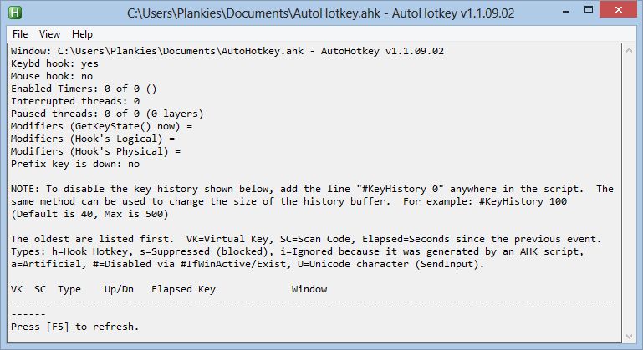This screenshot has width=643, height=350.
Task: Place cursor on "Modifiers (Hook's Physical)" line
Action: coord(95,151)
